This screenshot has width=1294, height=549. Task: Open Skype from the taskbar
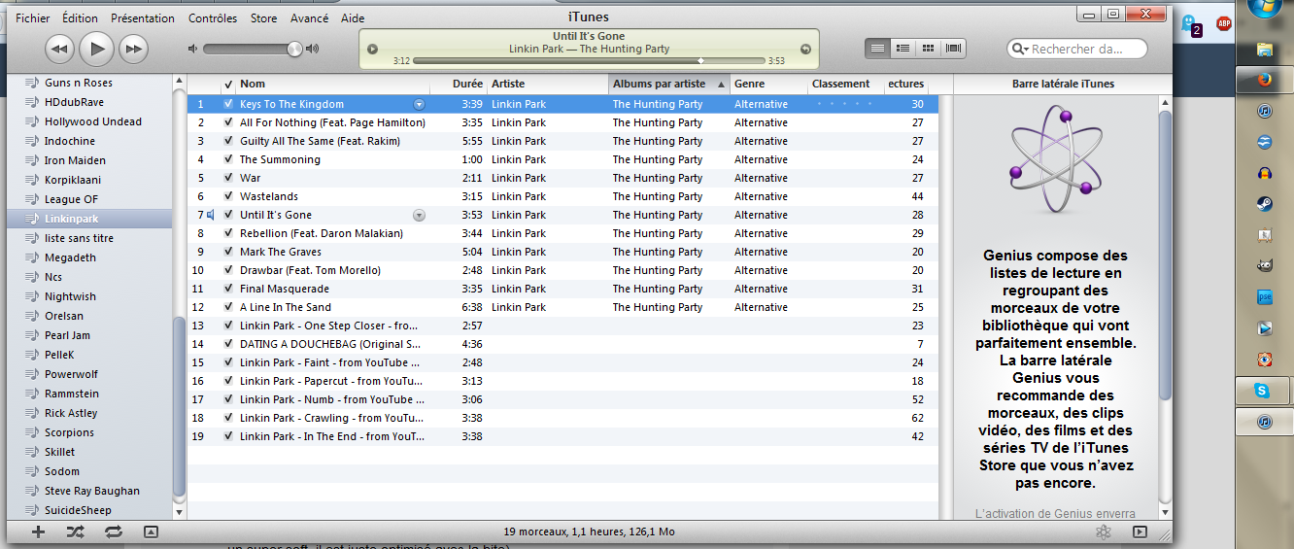coord(1264,391)
